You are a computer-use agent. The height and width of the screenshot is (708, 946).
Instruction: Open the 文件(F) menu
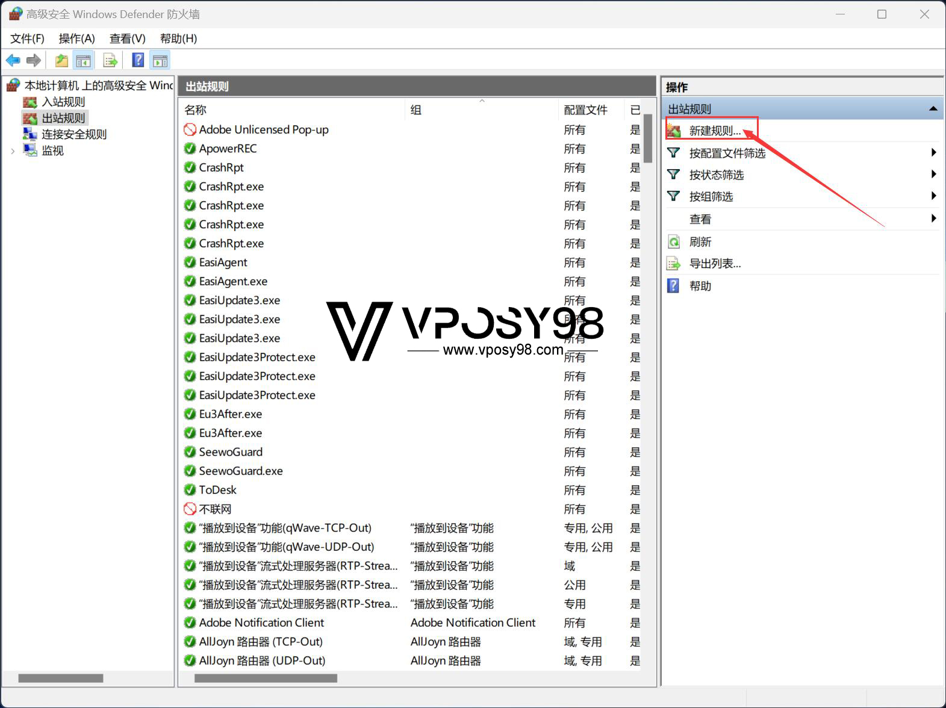27,39
